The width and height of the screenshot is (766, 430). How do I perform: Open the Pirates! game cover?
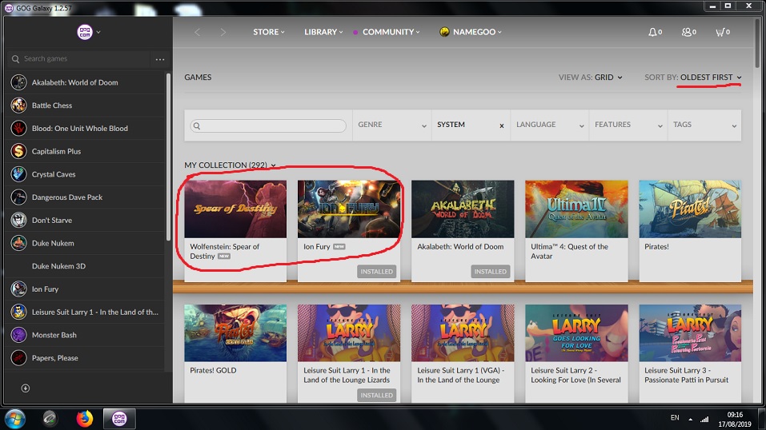click(x=690, y=209)
